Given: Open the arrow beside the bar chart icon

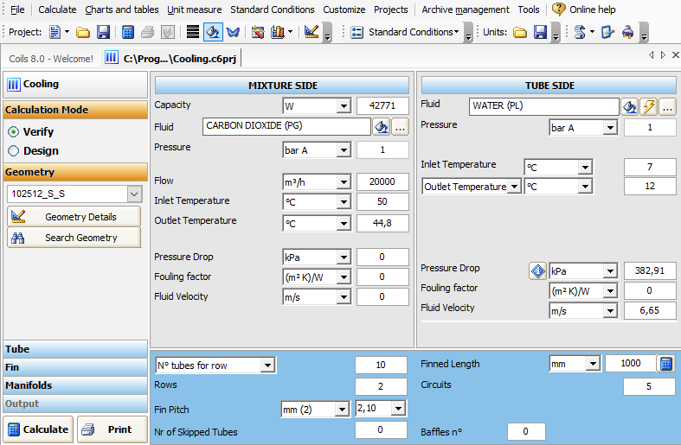Looking at the screenshot, I should click(x=290, y=32).
